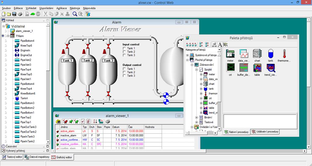Select the buffer_display instrument in the palette grid
The height and width of the screenshot is (166, 312).
pos(244,70)
